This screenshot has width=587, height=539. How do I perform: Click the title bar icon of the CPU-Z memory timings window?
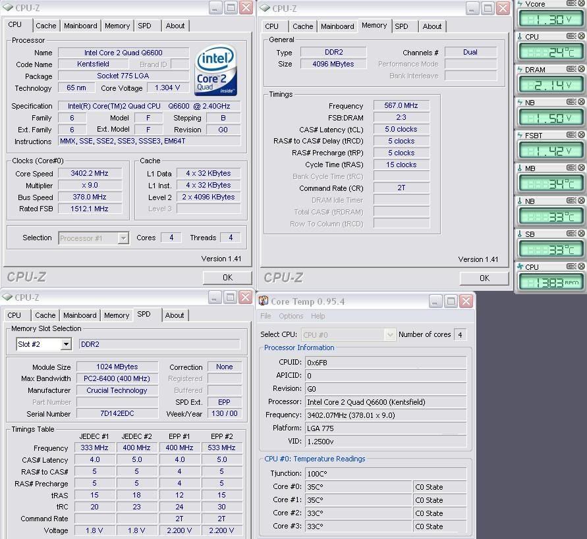pyautogui.click(x=264, y=8)
